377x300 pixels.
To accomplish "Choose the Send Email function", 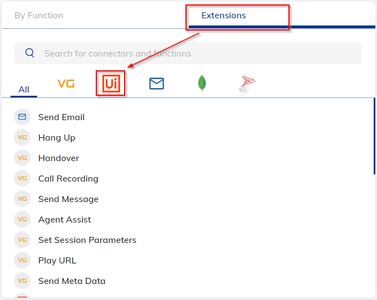I will tap(61, 117).
